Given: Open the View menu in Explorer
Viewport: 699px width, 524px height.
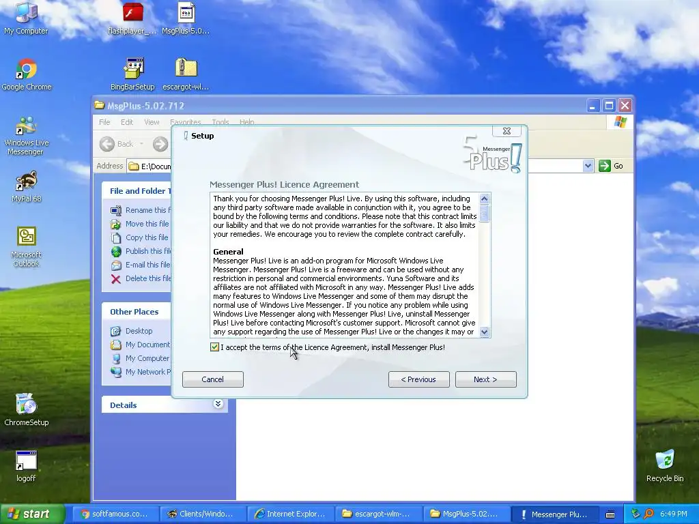Looking at the screenshot, I should [x=152, y=122].
